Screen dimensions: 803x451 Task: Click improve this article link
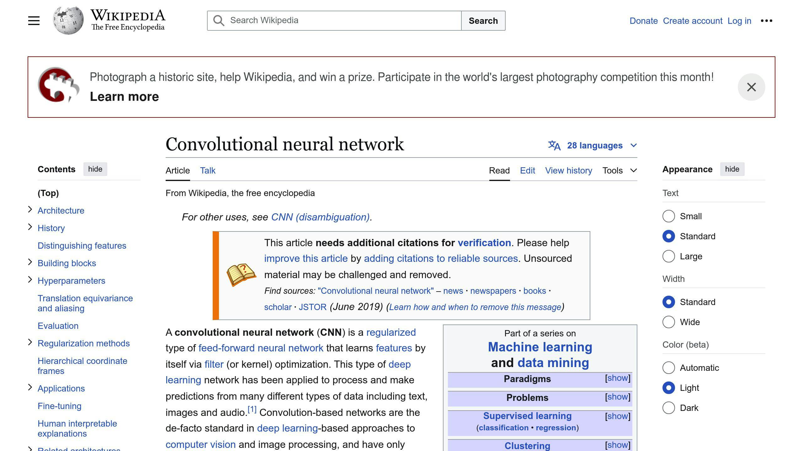pyautogui.click(x=306, y=258)
